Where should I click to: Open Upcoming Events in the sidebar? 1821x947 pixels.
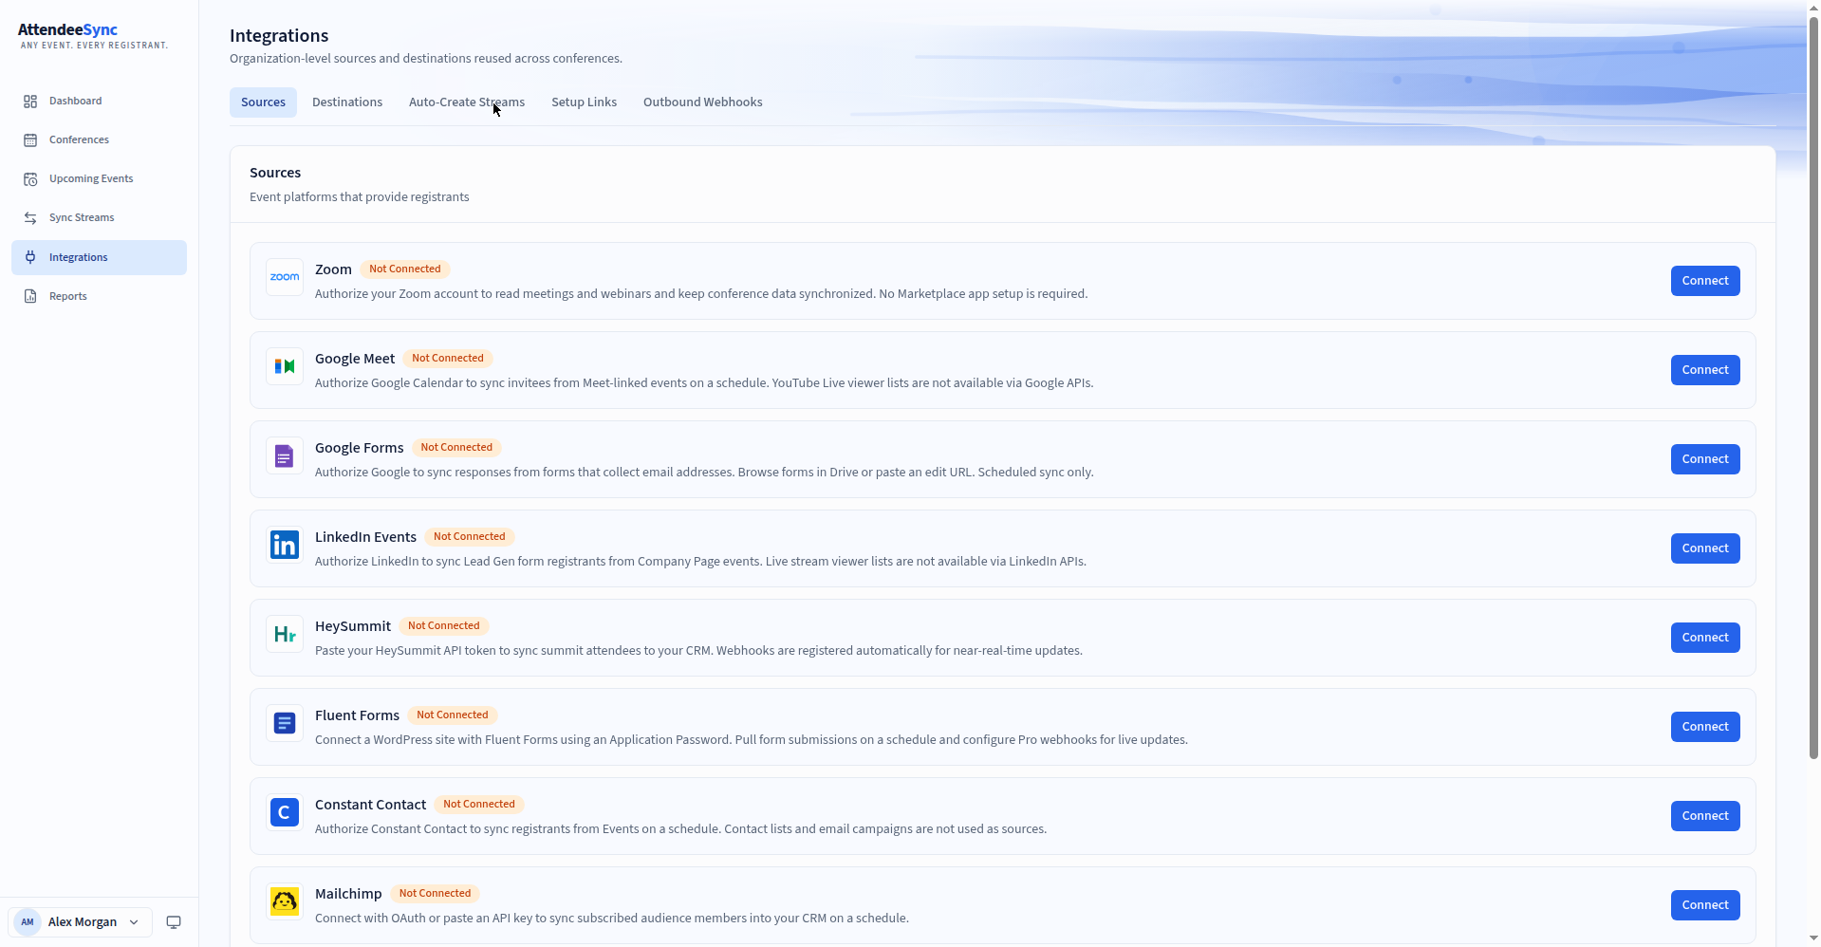click(x=99, y=179)
